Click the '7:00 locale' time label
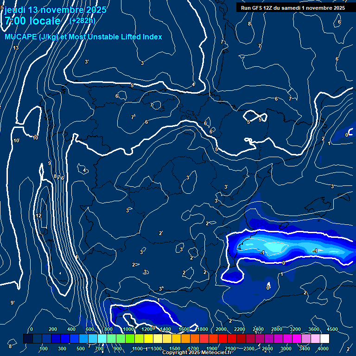This screenshot has width=356, height=356. (x=32, y=21)
